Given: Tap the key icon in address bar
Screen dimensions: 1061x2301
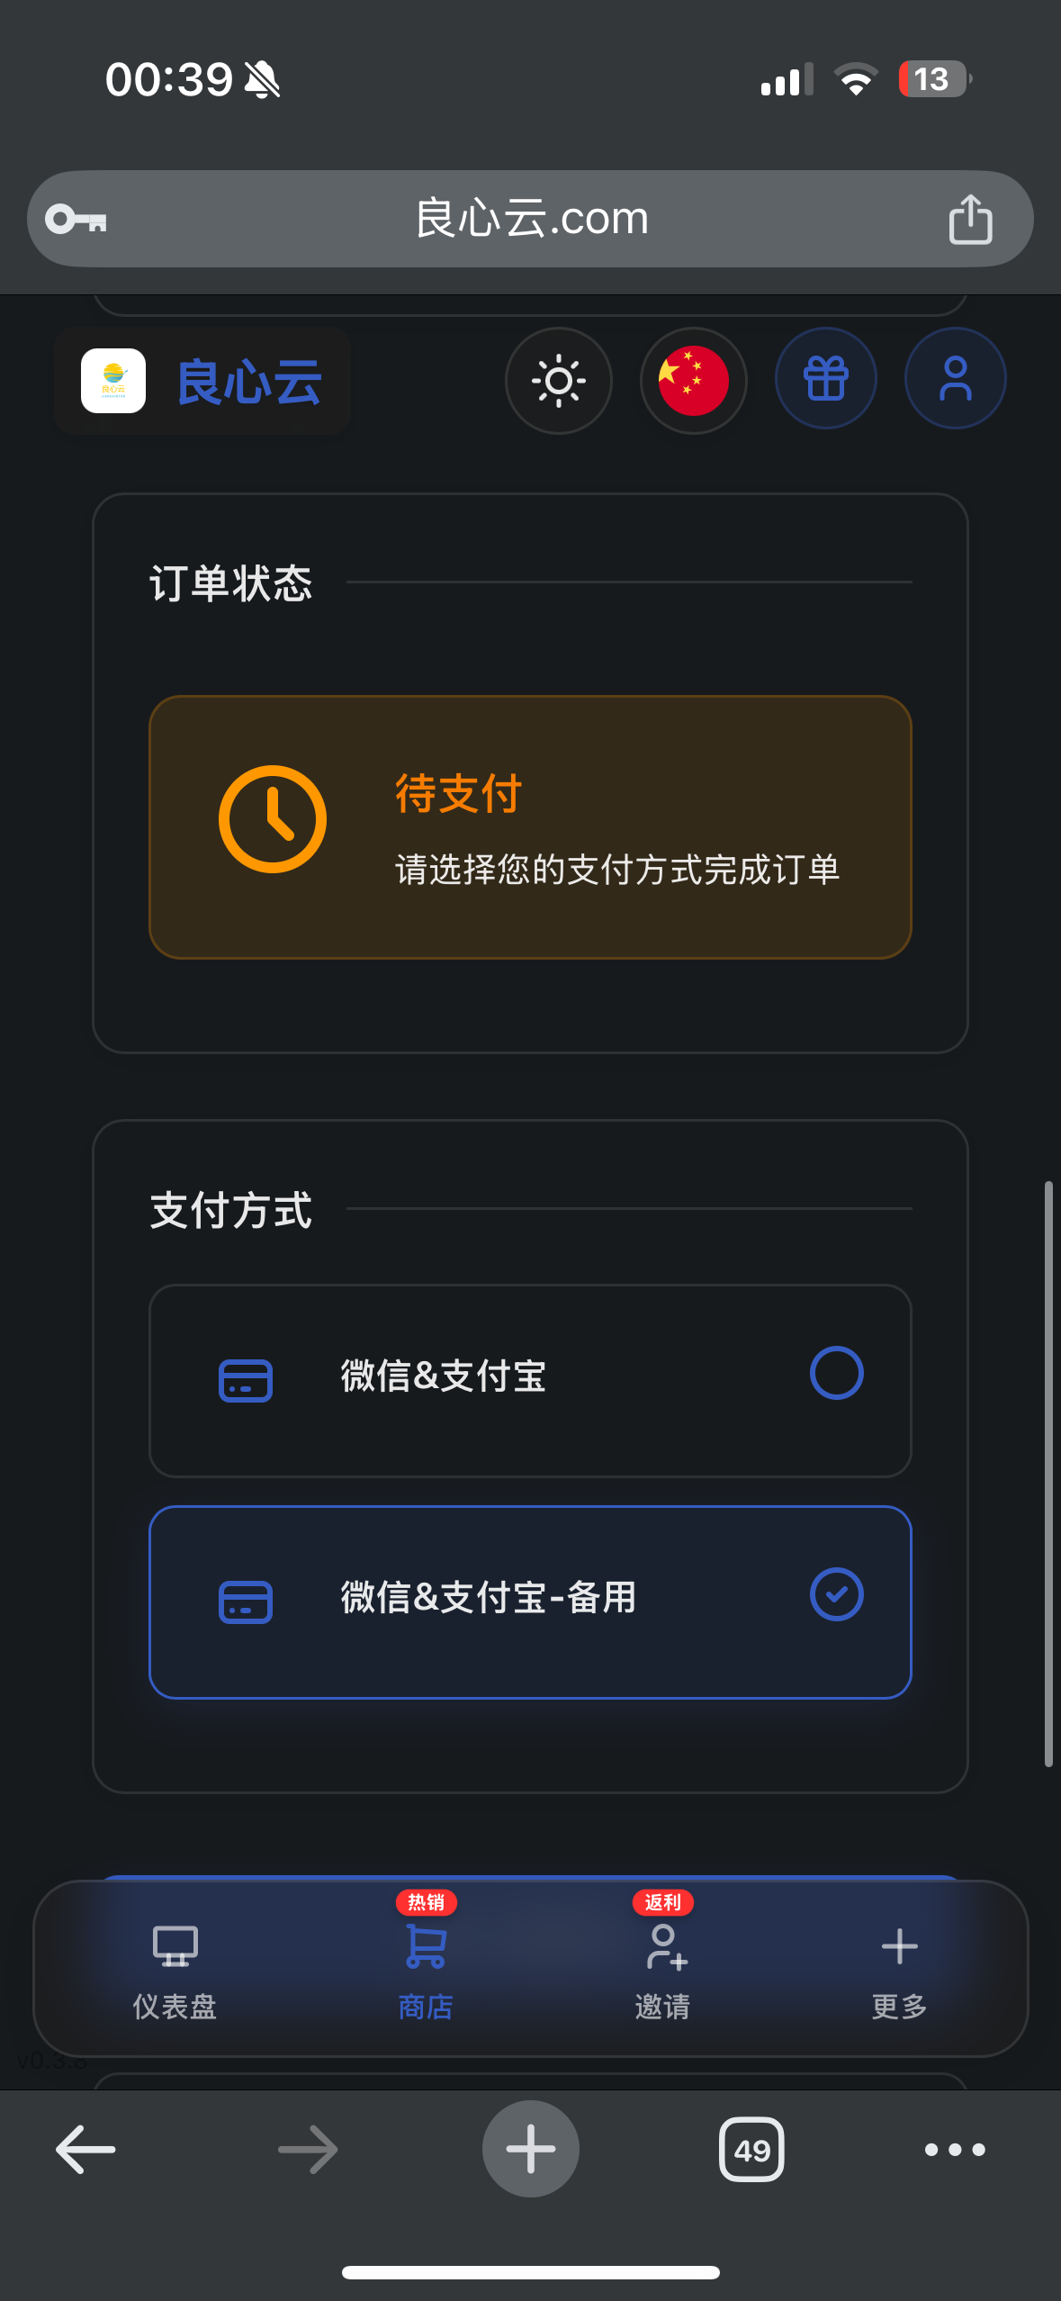Looking at the screenshot, I should pyautogui.click(x=76, y=220).
